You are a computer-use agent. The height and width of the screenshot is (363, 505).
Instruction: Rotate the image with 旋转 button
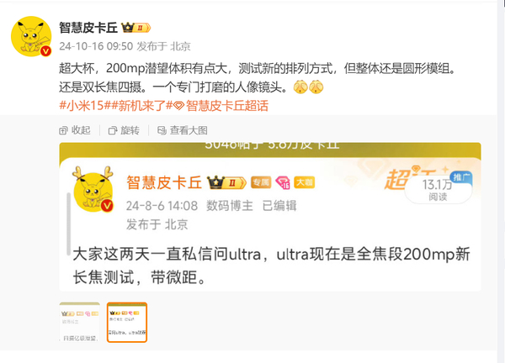point(124,130)
